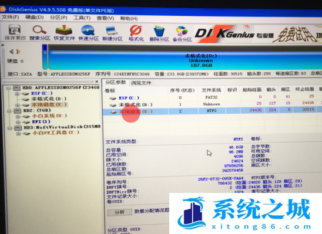
Task: Open the 搜索分区 search partition tool
Action: coord(40,32)
